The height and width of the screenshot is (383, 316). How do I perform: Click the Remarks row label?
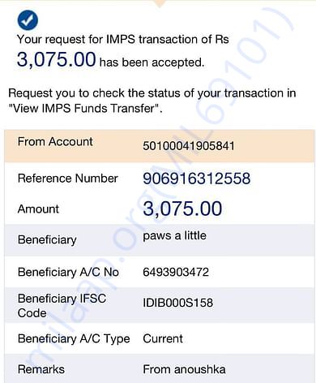41,369
